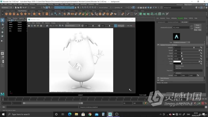Open the IPR menu in Render View
This screenshot has height=117, width=208.
coord(43,23)
